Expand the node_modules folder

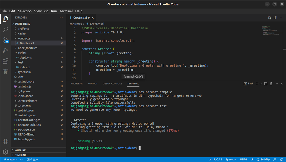point(27,48)
